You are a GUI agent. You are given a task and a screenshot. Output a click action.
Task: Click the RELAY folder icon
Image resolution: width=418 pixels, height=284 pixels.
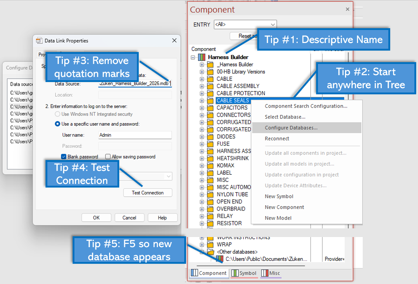210,216
